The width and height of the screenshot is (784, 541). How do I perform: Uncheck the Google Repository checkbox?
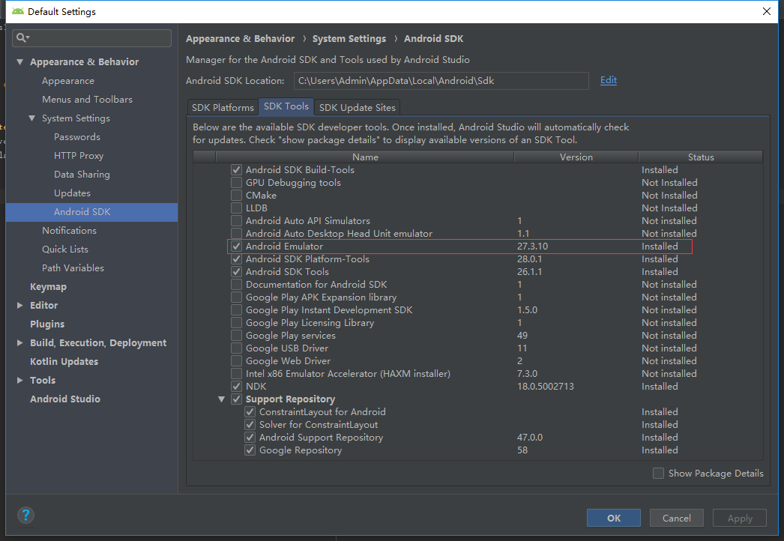tap(250, 450)
